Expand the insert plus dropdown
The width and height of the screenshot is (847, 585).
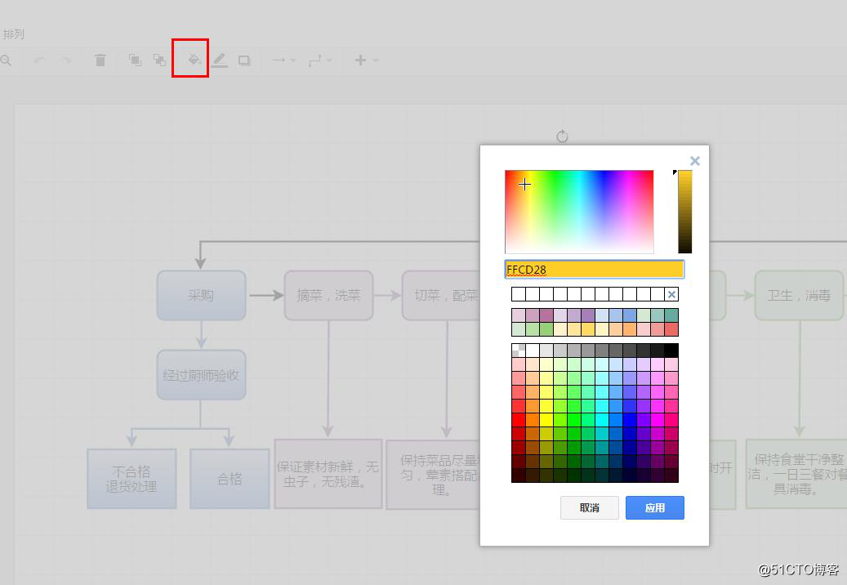tap(376, 60)
